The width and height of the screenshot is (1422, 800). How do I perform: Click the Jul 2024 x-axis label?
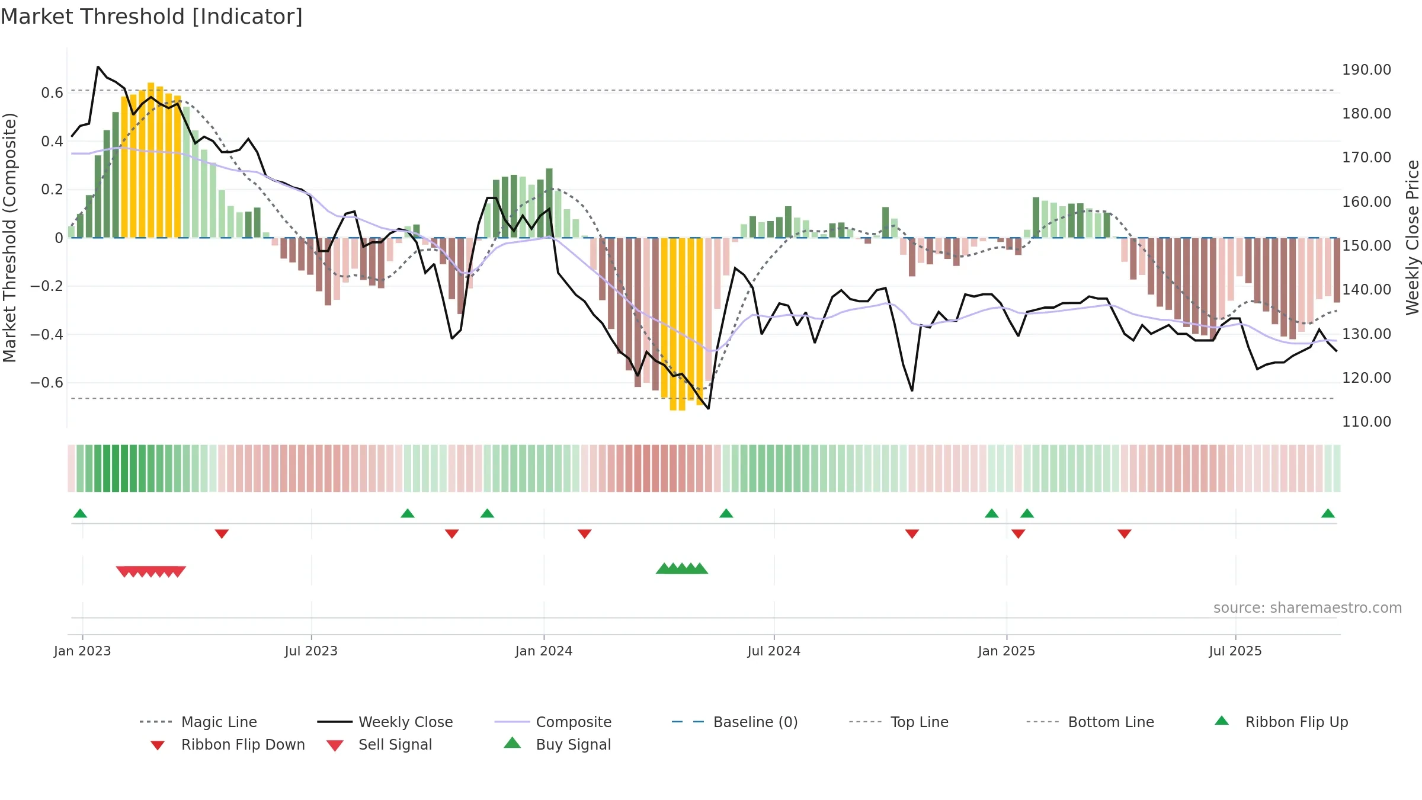click(774, 651)
